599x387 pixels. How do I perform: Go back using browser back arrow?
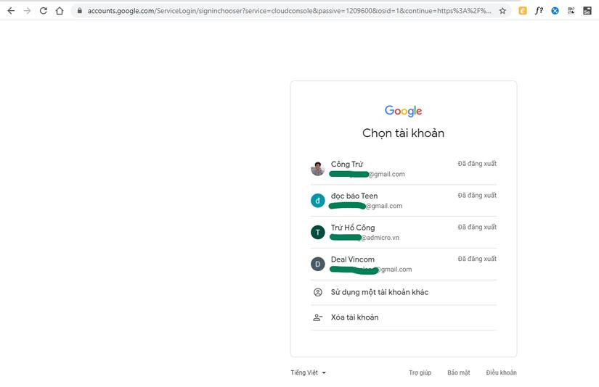[x=11, y=11]
